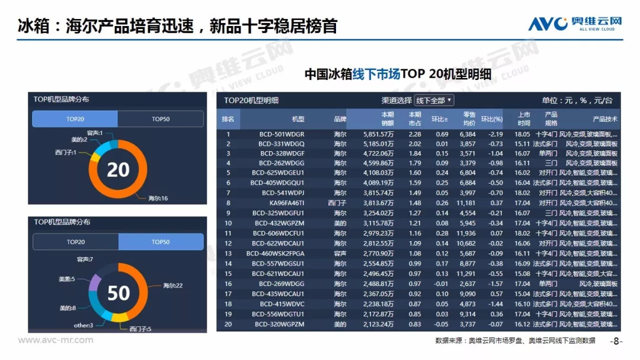Select model BCD-460WSK2FPGA in the table

tap(275, 253)
